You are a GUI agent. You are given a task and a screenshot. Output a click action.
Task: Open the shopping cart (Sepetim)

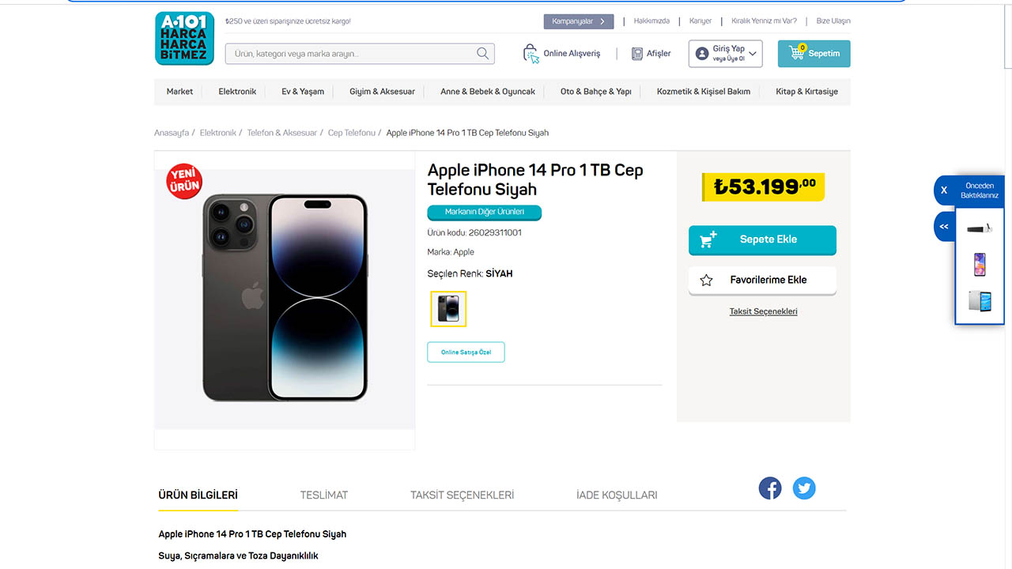click(814, 54)
